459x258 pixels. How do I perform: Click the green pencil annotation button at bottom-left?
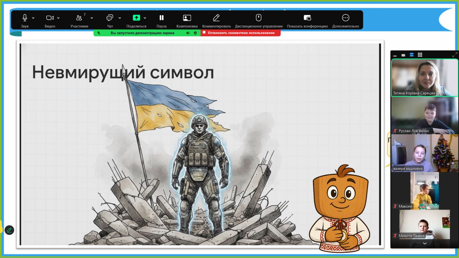click(9, 230)
